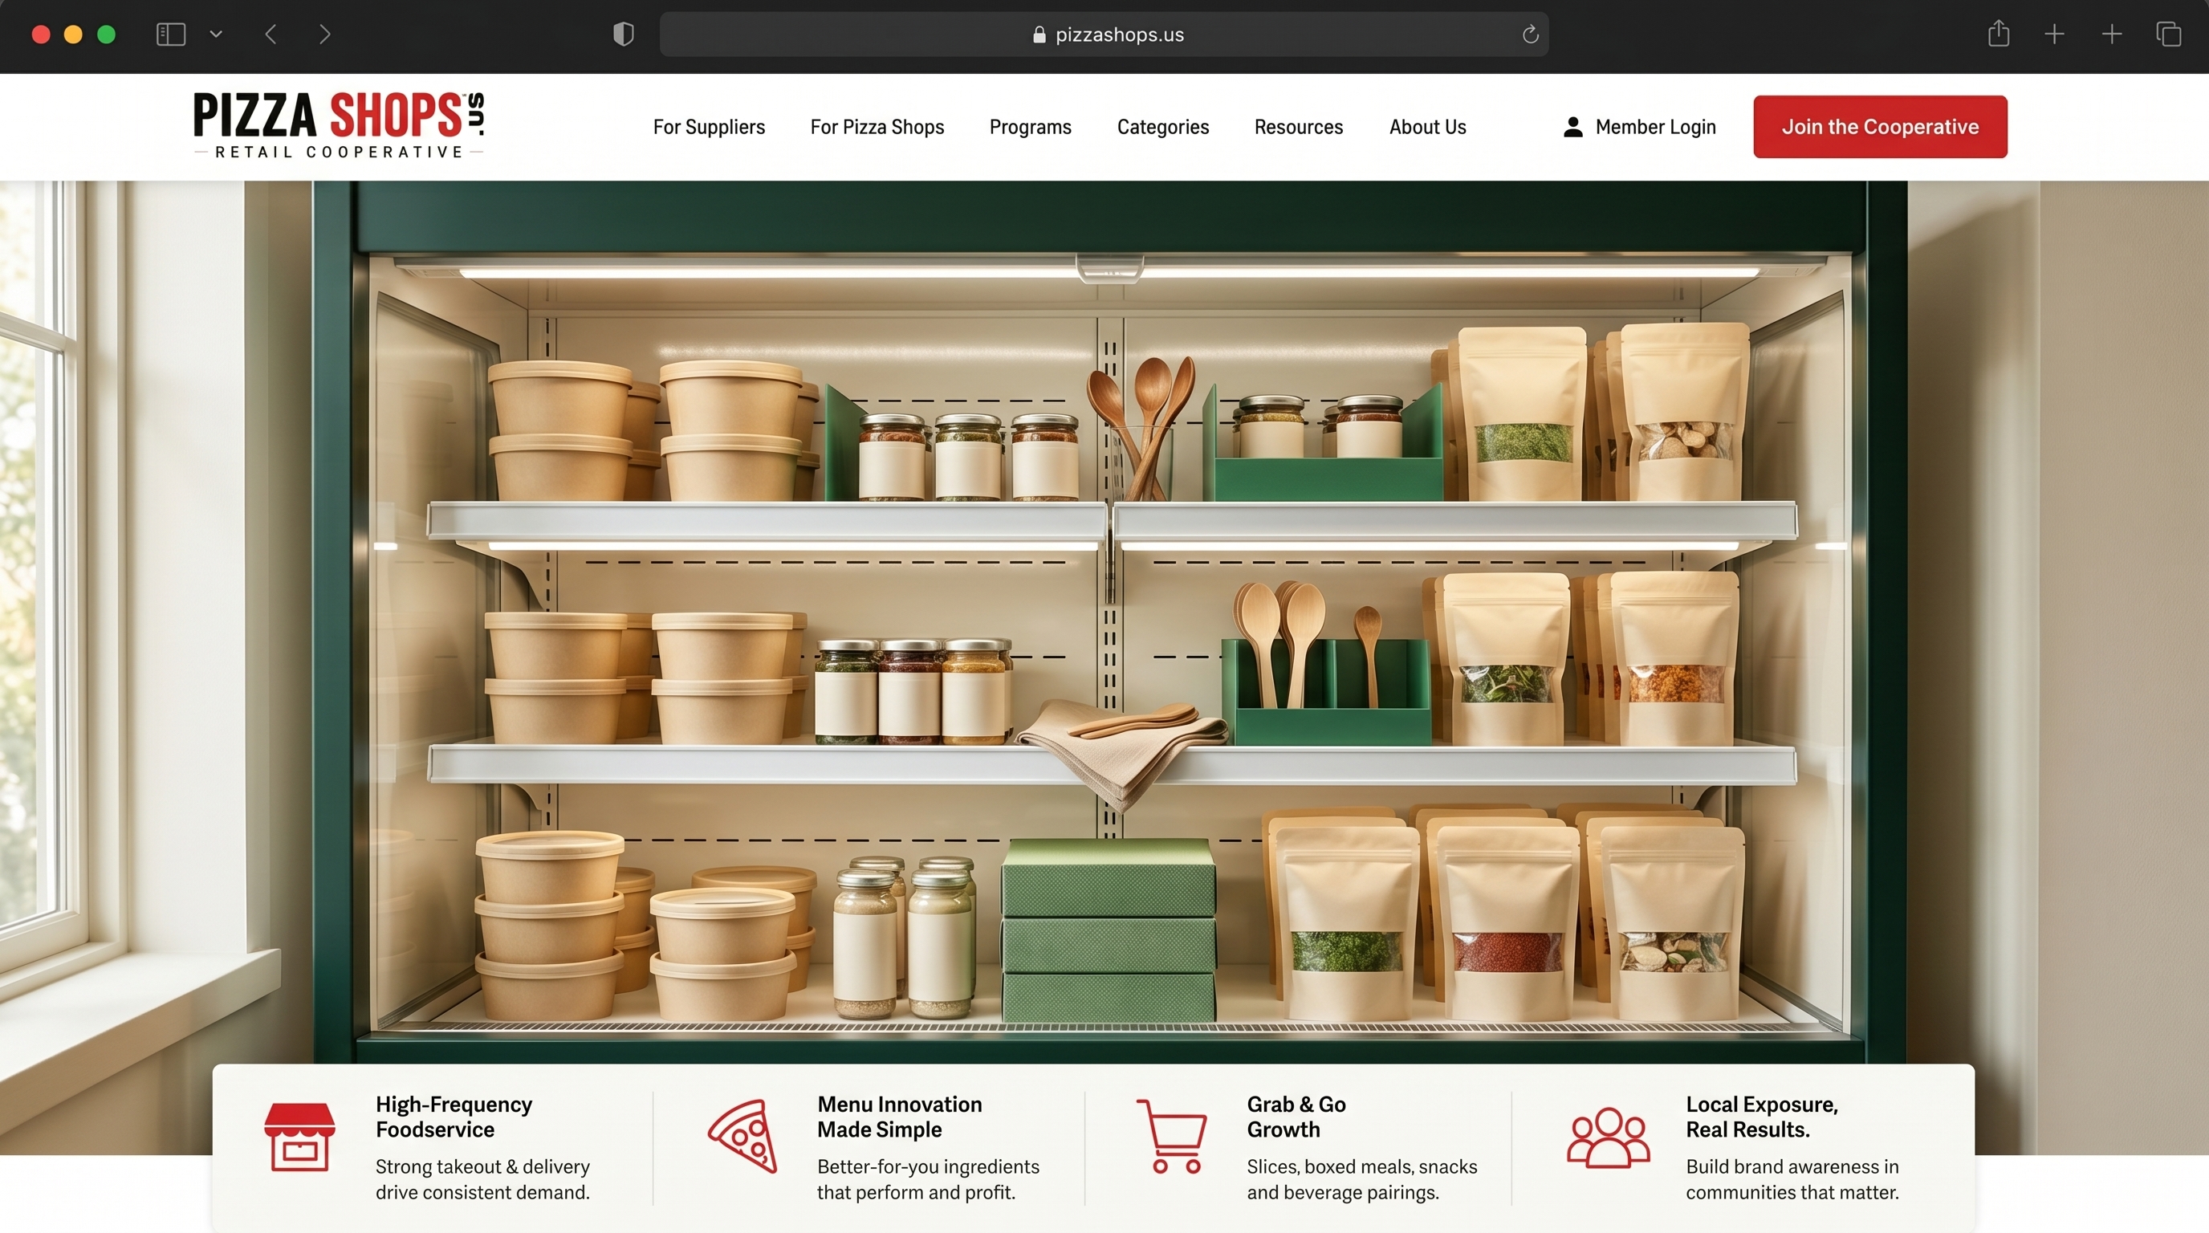2209x1233 pixels.
Task: Show the tab overview icon
Action: (2168, 35)
